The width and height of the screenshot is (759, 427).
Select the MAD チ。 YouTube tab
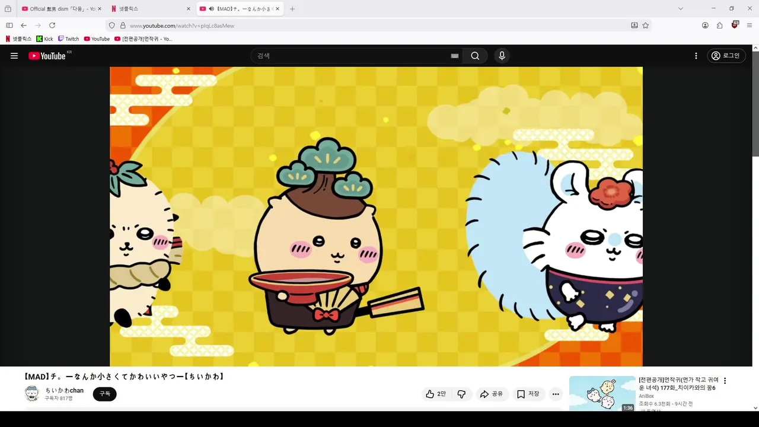click(x=240, y=9)
